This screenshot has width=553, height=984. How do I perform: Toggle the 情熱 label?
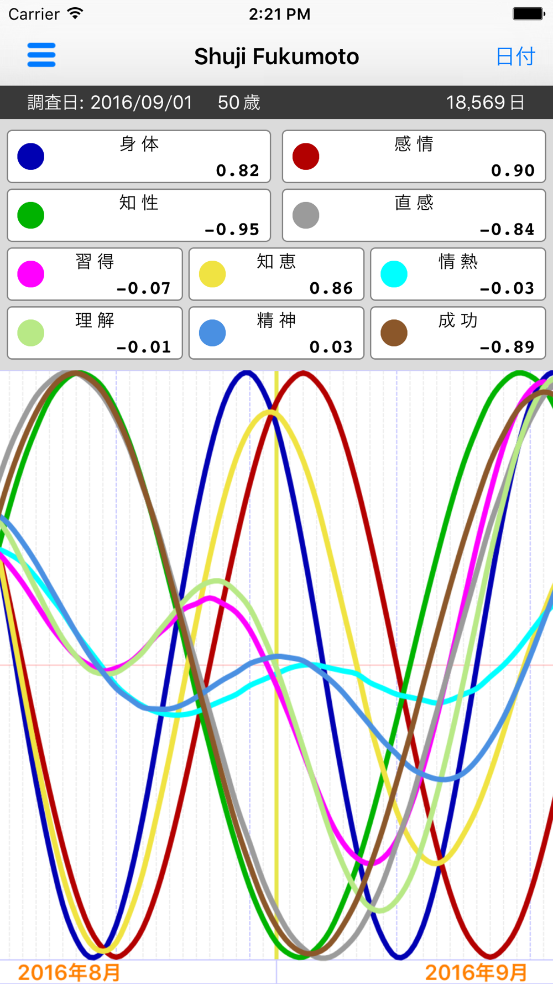point(458,261)
